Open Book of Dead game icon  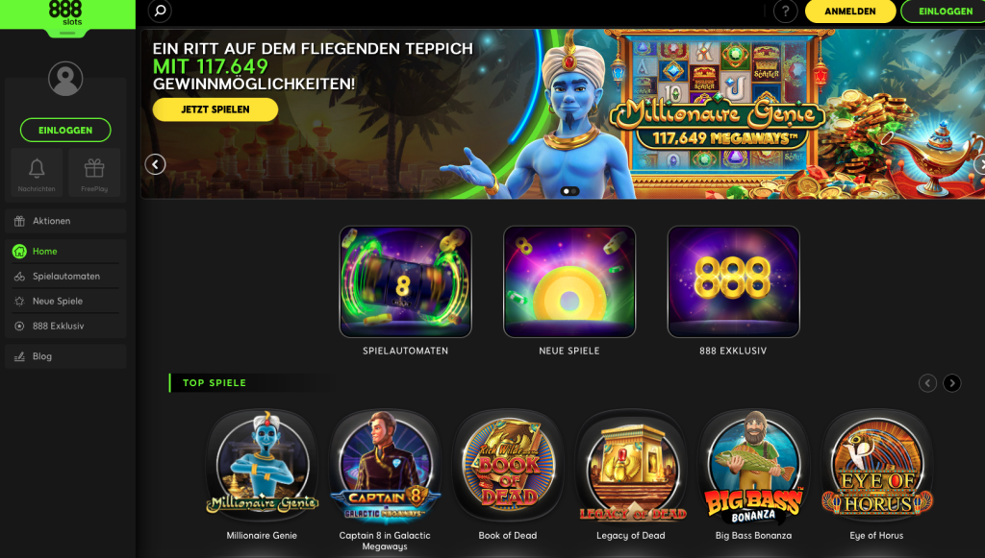point(508,464)
